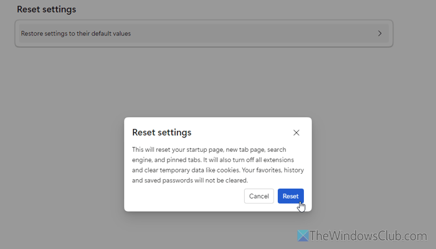Click the dialog line mentioning startup page
Viewport: 436px width, 249px height.
[209, 149]
